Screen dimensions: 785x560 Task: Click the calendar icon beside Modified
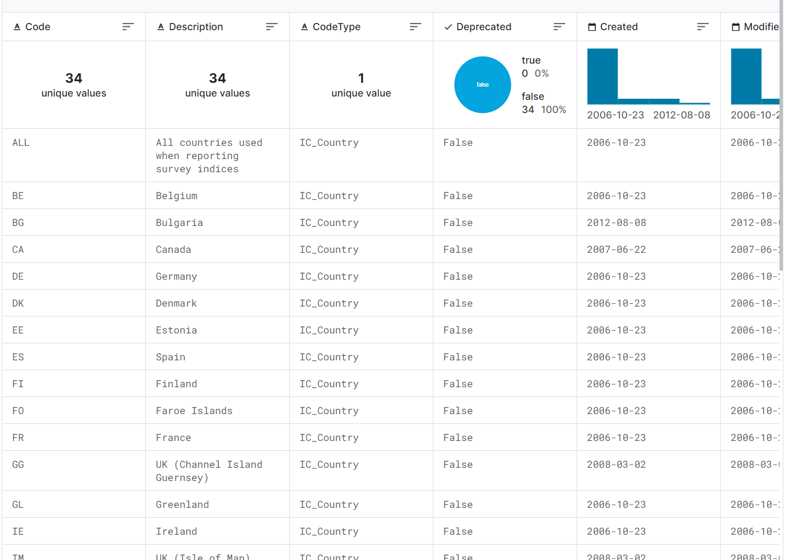coord(736,27)
